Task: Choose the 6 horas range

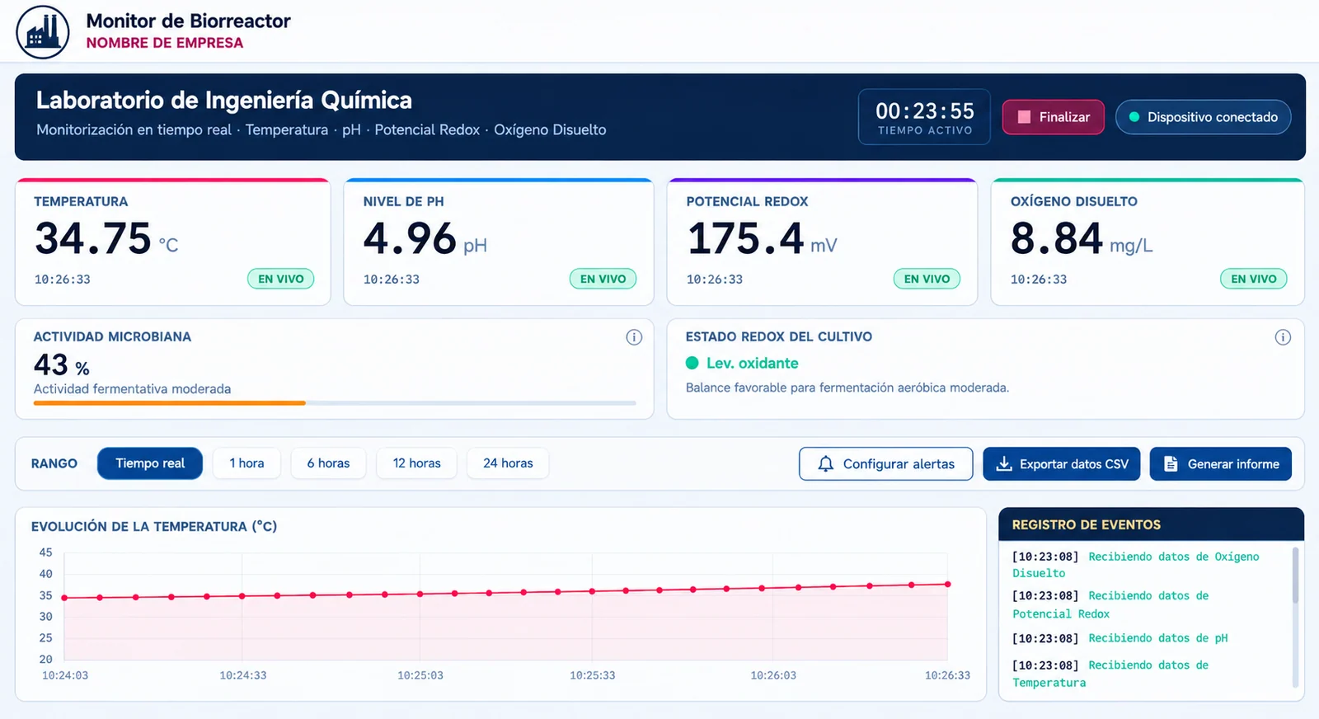Action: coord(328,463)
